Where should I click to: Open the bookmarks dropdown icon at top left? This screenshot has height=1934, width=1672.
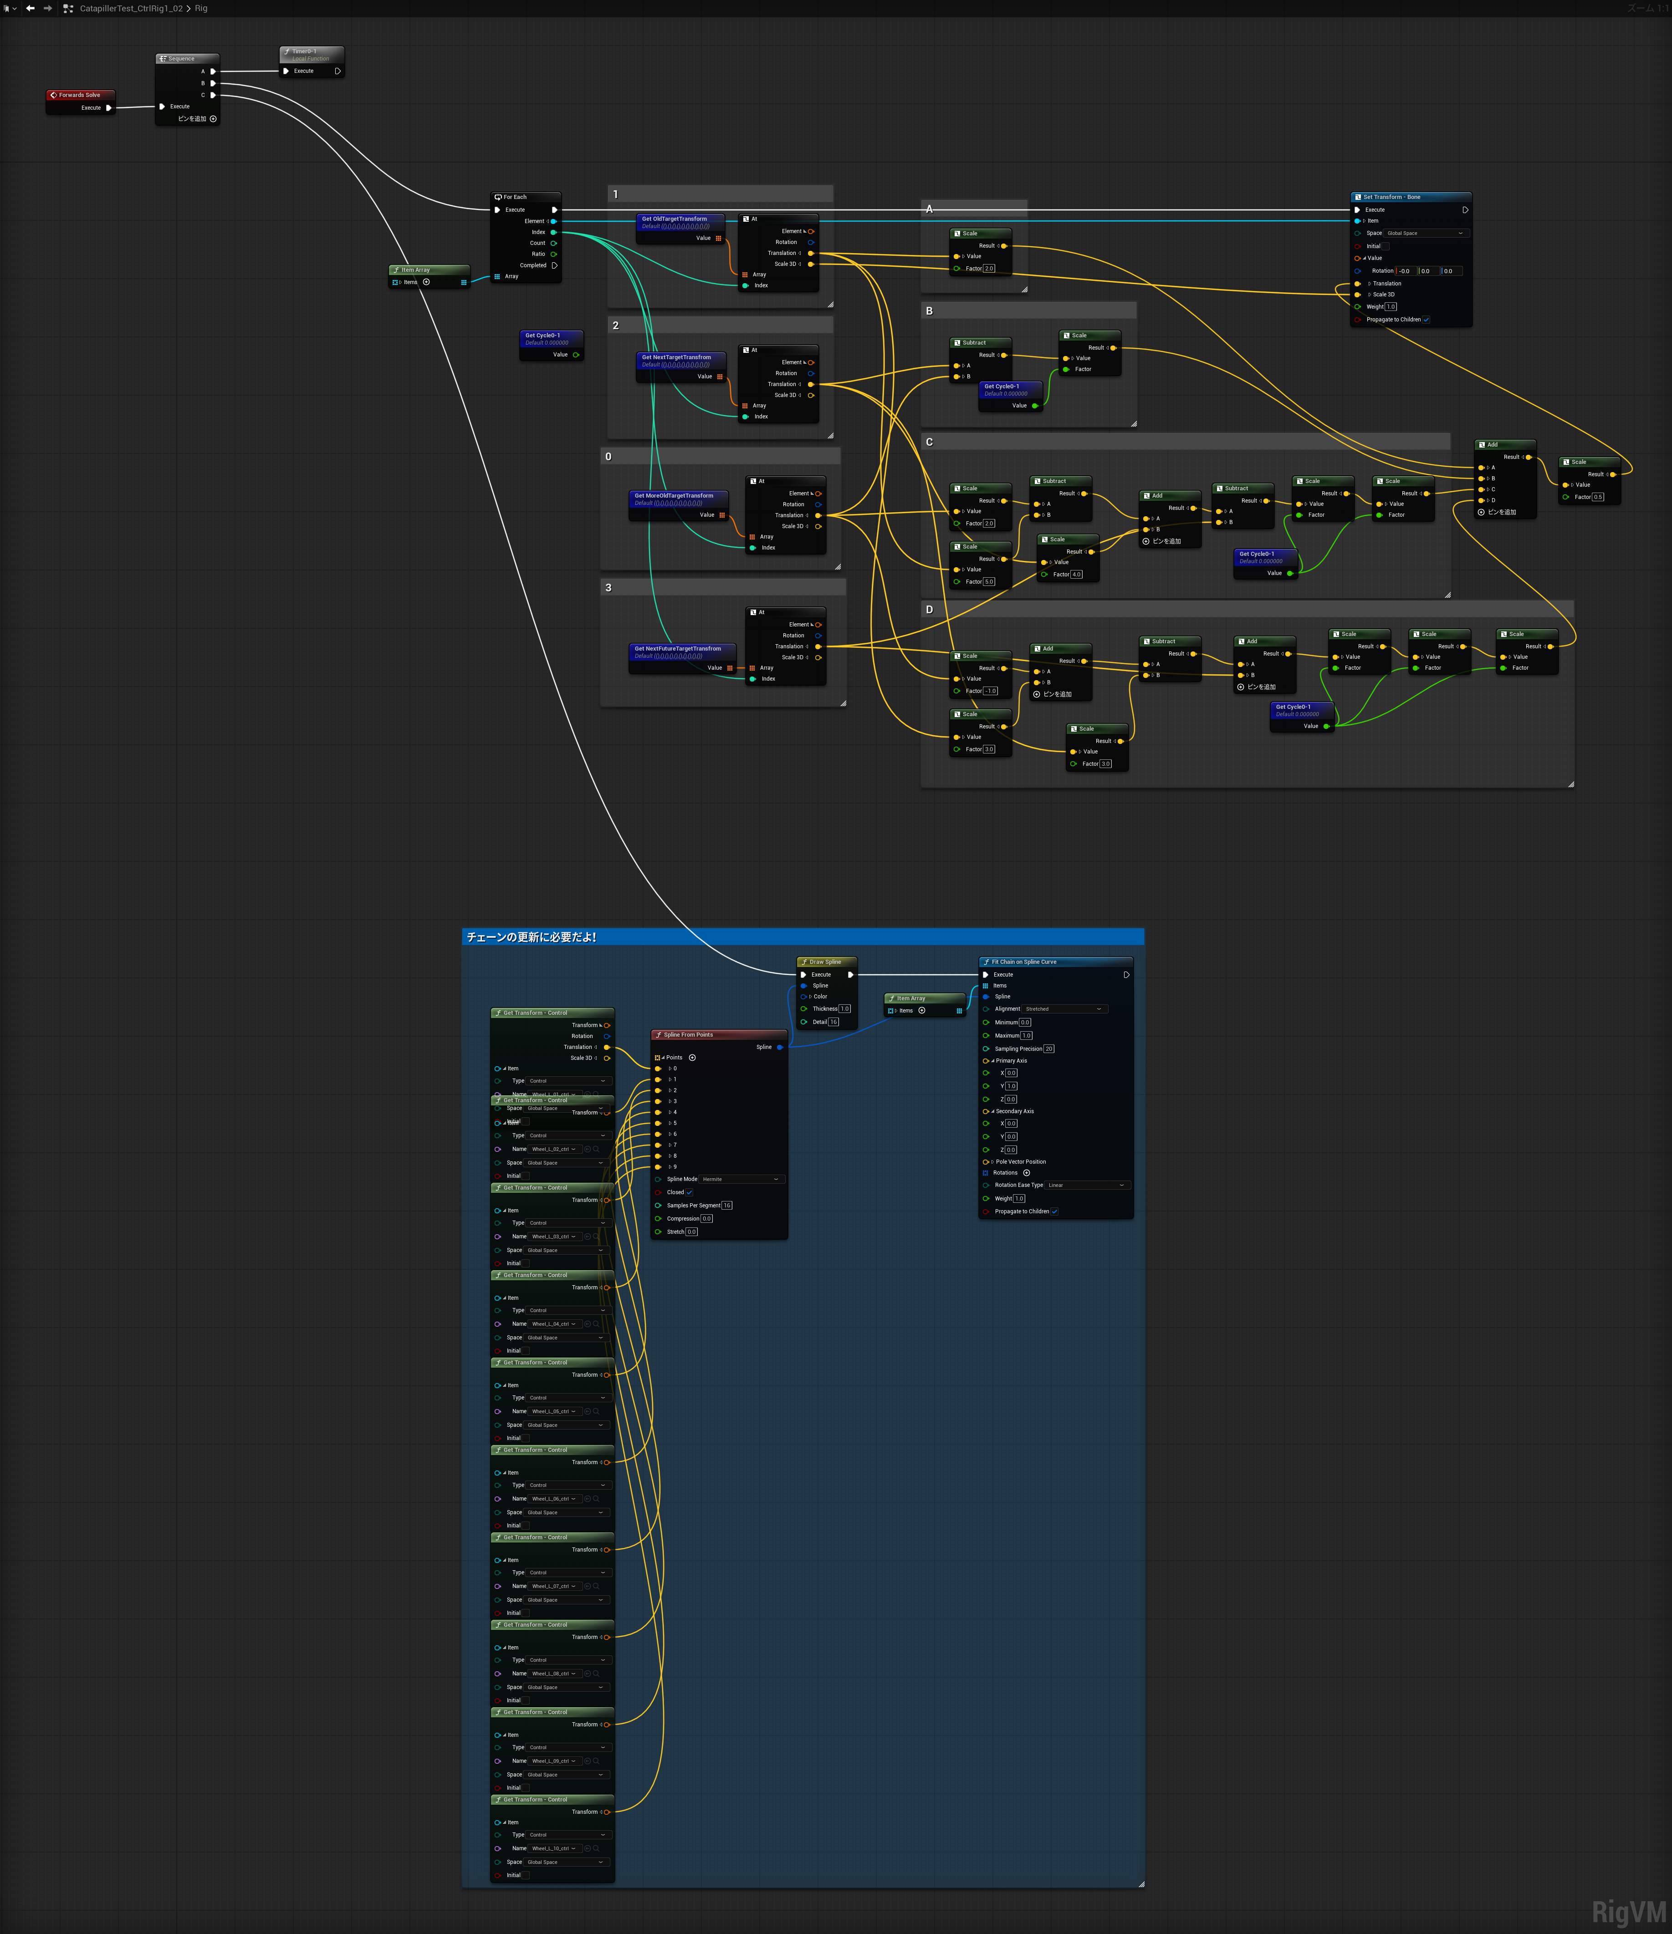coord(15,8)
